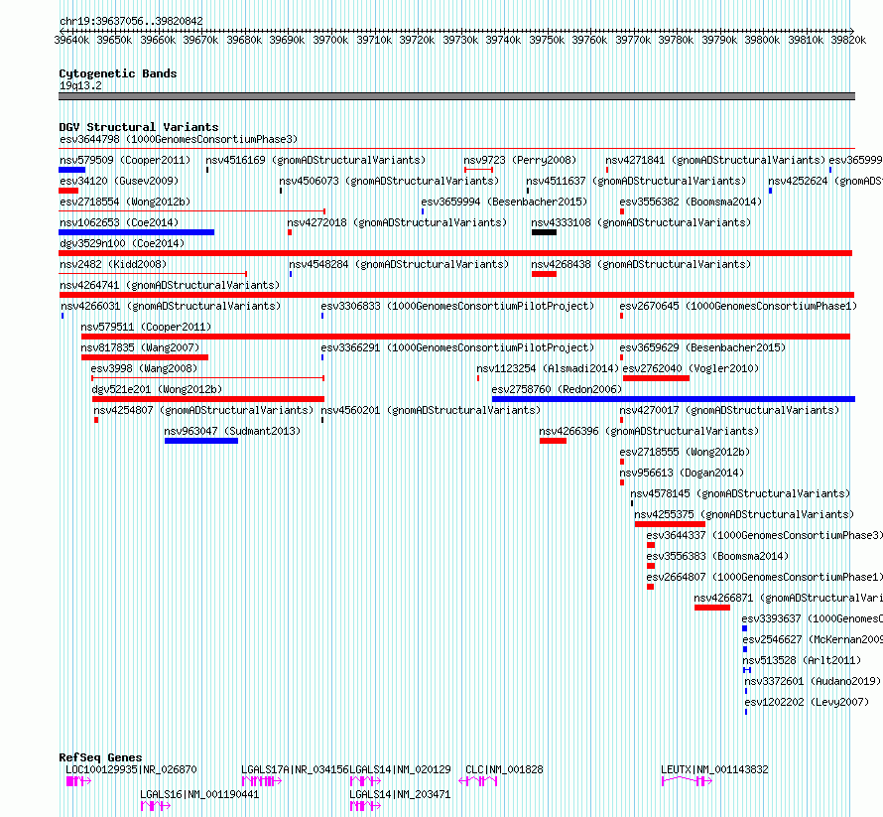
Task: Click the 39640k ruler tick label
Action: point(71,40)
